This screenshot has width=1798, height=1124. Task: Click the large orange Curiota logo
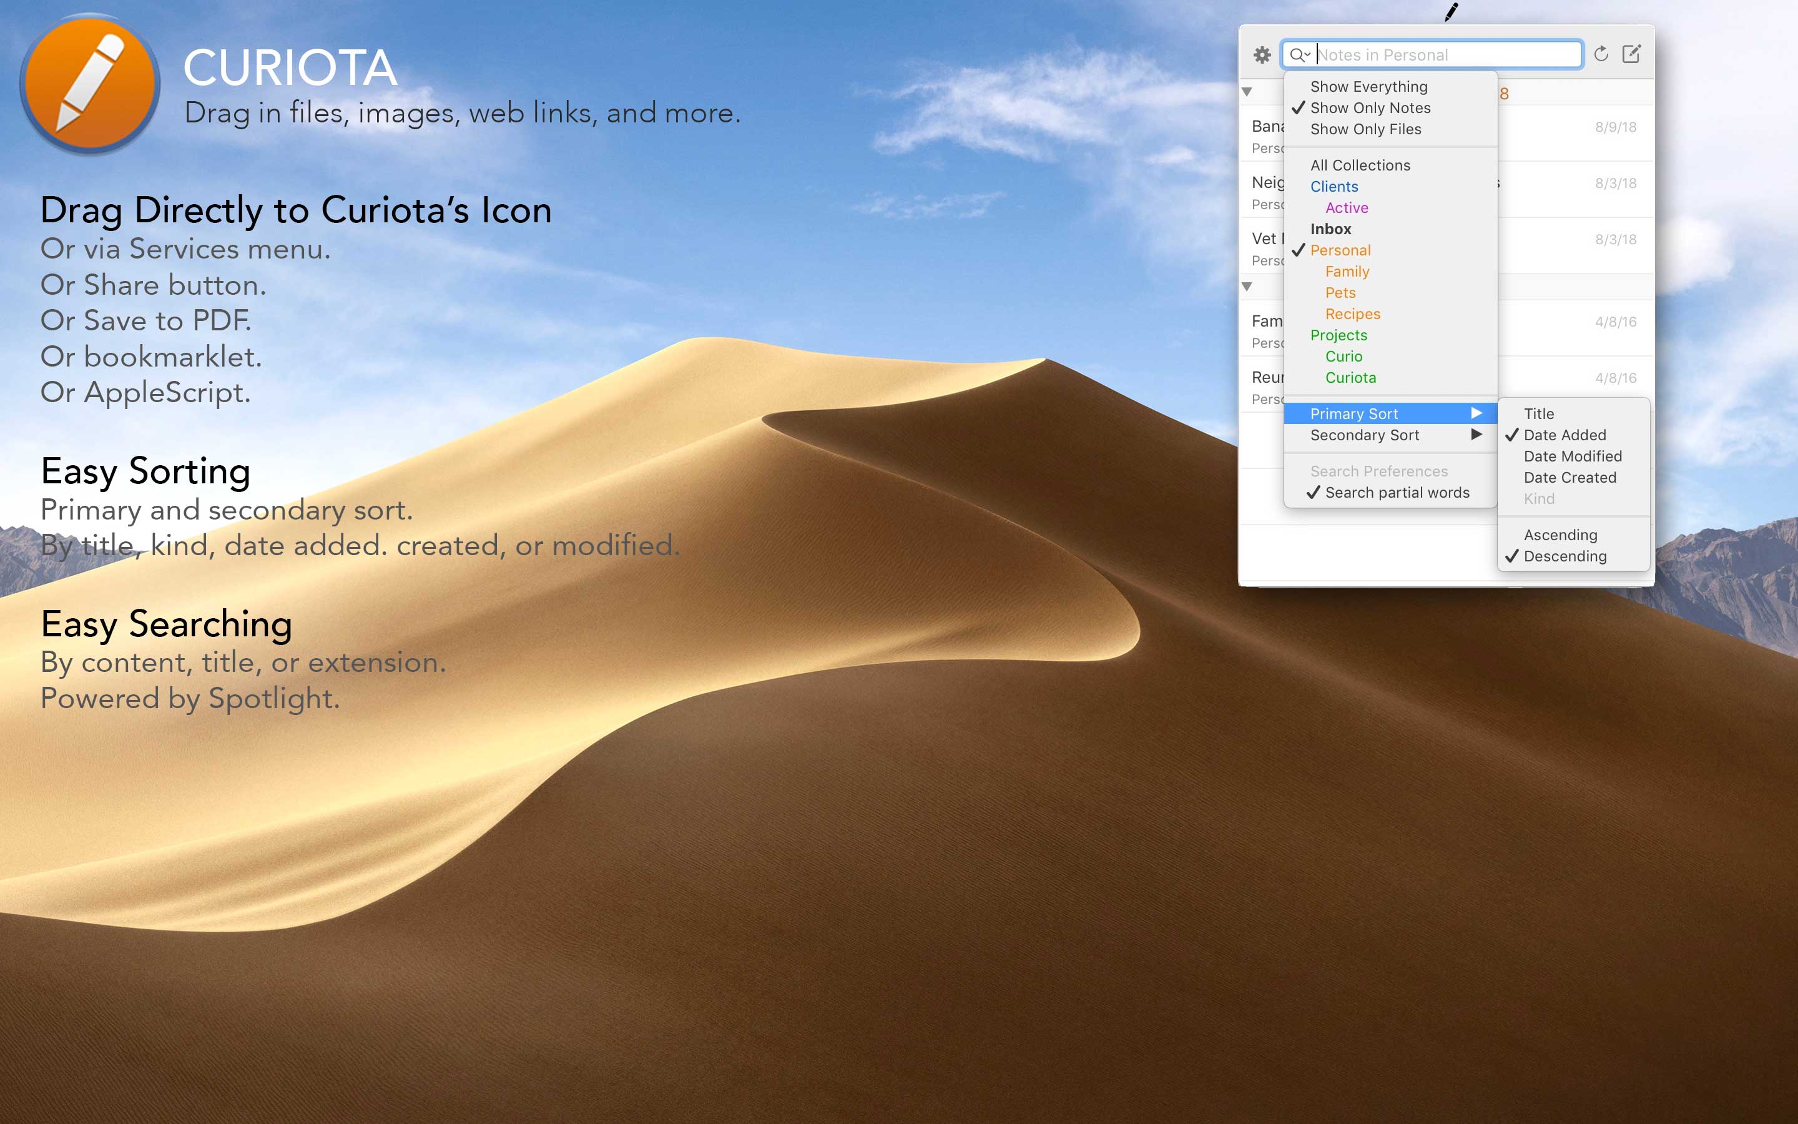(x=90, y=83)
